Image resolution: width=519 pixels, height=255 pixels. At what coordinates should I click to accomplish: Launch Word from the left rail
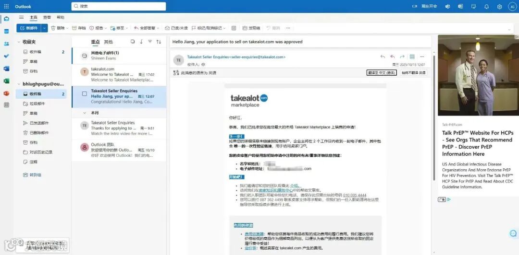click(6, 69)
